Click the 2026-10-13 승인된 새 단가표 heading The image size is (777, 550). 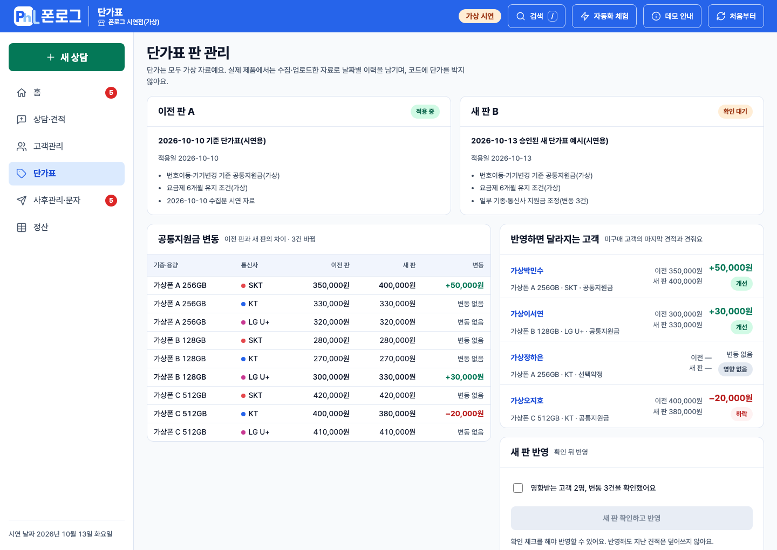540,141
